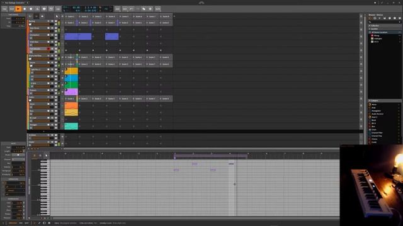This screenshot has height=226, width=403.
Task: Mute the Atmosphere track
Action: click(x=56, y=35)
